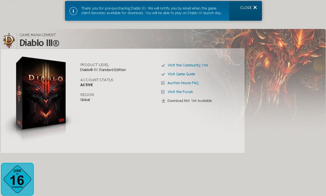The width and height of the screenshot is (326, 196).
Task: Click the thank-you message text in banner
Action: pyautogui.click(x=151, y=11)
